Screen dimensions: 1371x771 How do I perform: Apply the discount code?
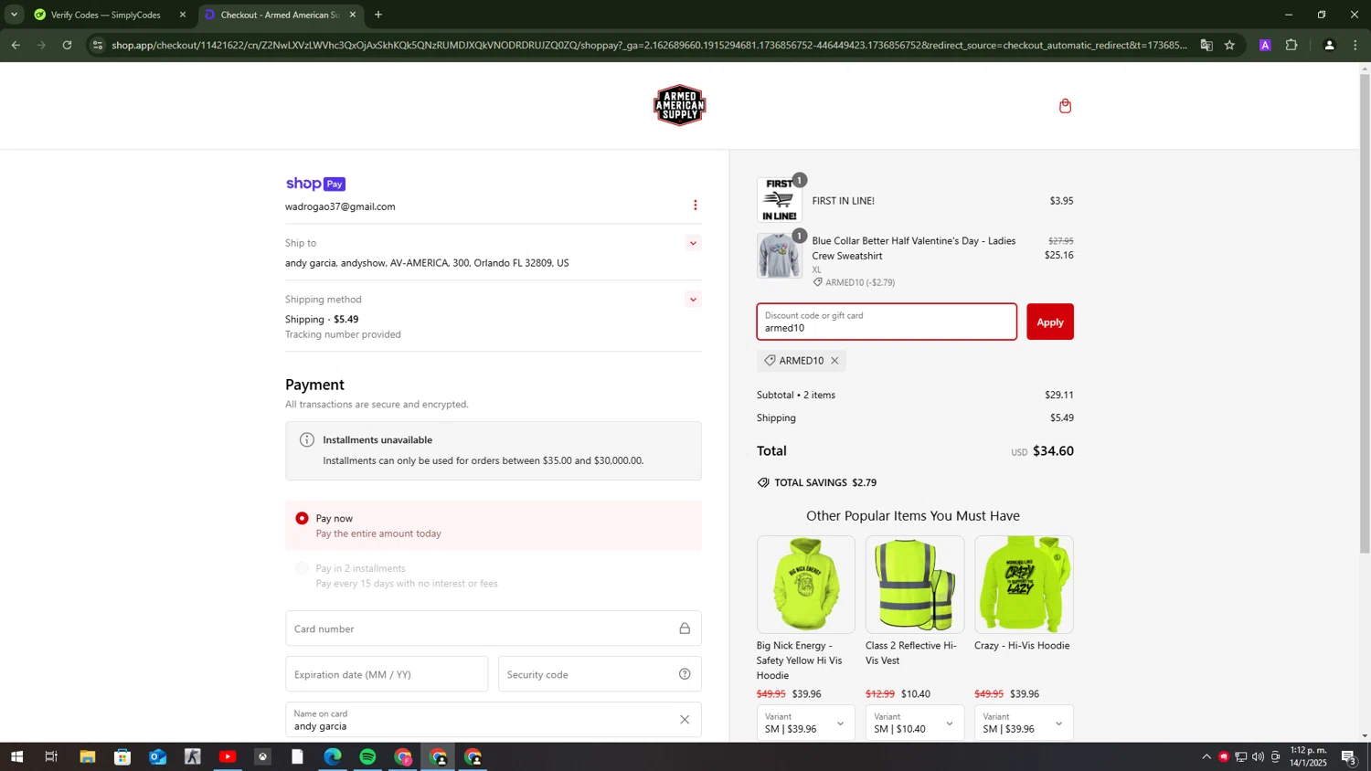(1049, 322)
